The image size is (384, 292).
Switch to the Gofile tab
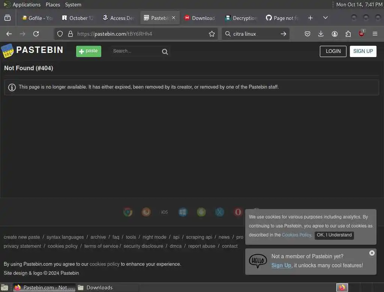37,18
